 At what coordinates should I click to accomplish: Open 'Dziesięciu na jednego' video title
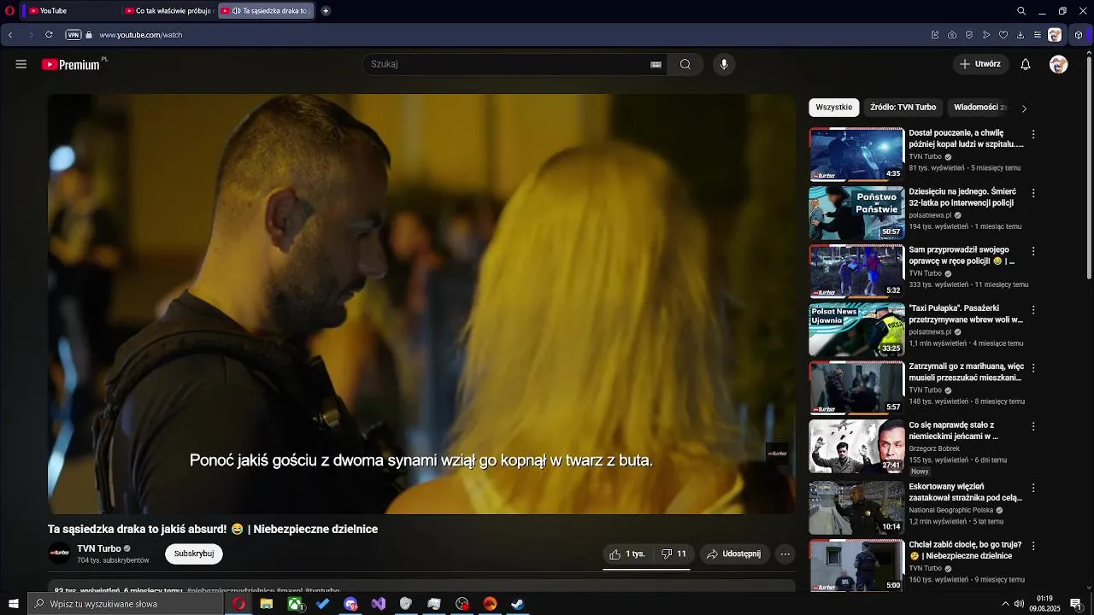(961, 197)
